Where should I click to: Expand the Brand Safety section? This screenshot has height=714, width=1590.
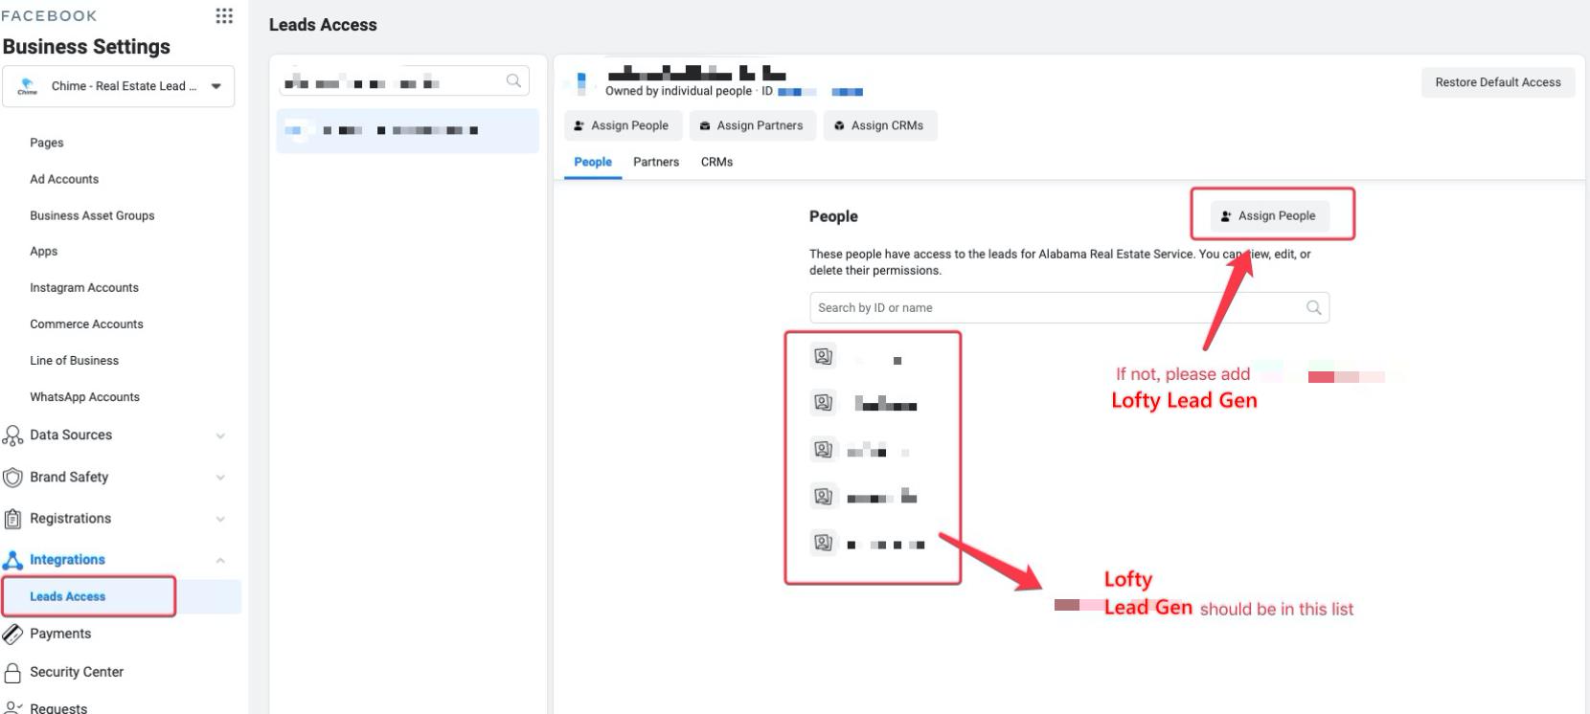(x=220, y=478)
